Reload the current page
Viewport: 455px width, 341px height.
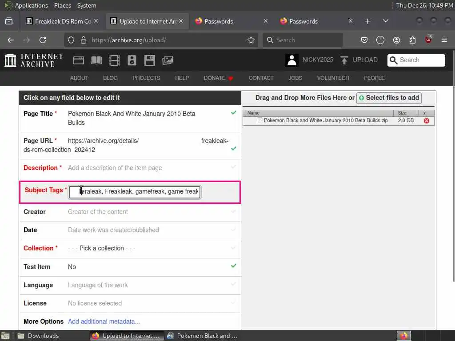(43, 40)
